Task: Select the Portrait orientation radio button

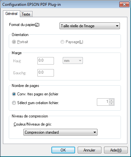Action: pyautogui.click(x=14, y=42)
